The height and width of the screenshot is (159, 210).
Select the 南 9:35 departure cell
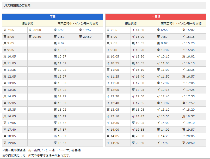pos(9,50)
